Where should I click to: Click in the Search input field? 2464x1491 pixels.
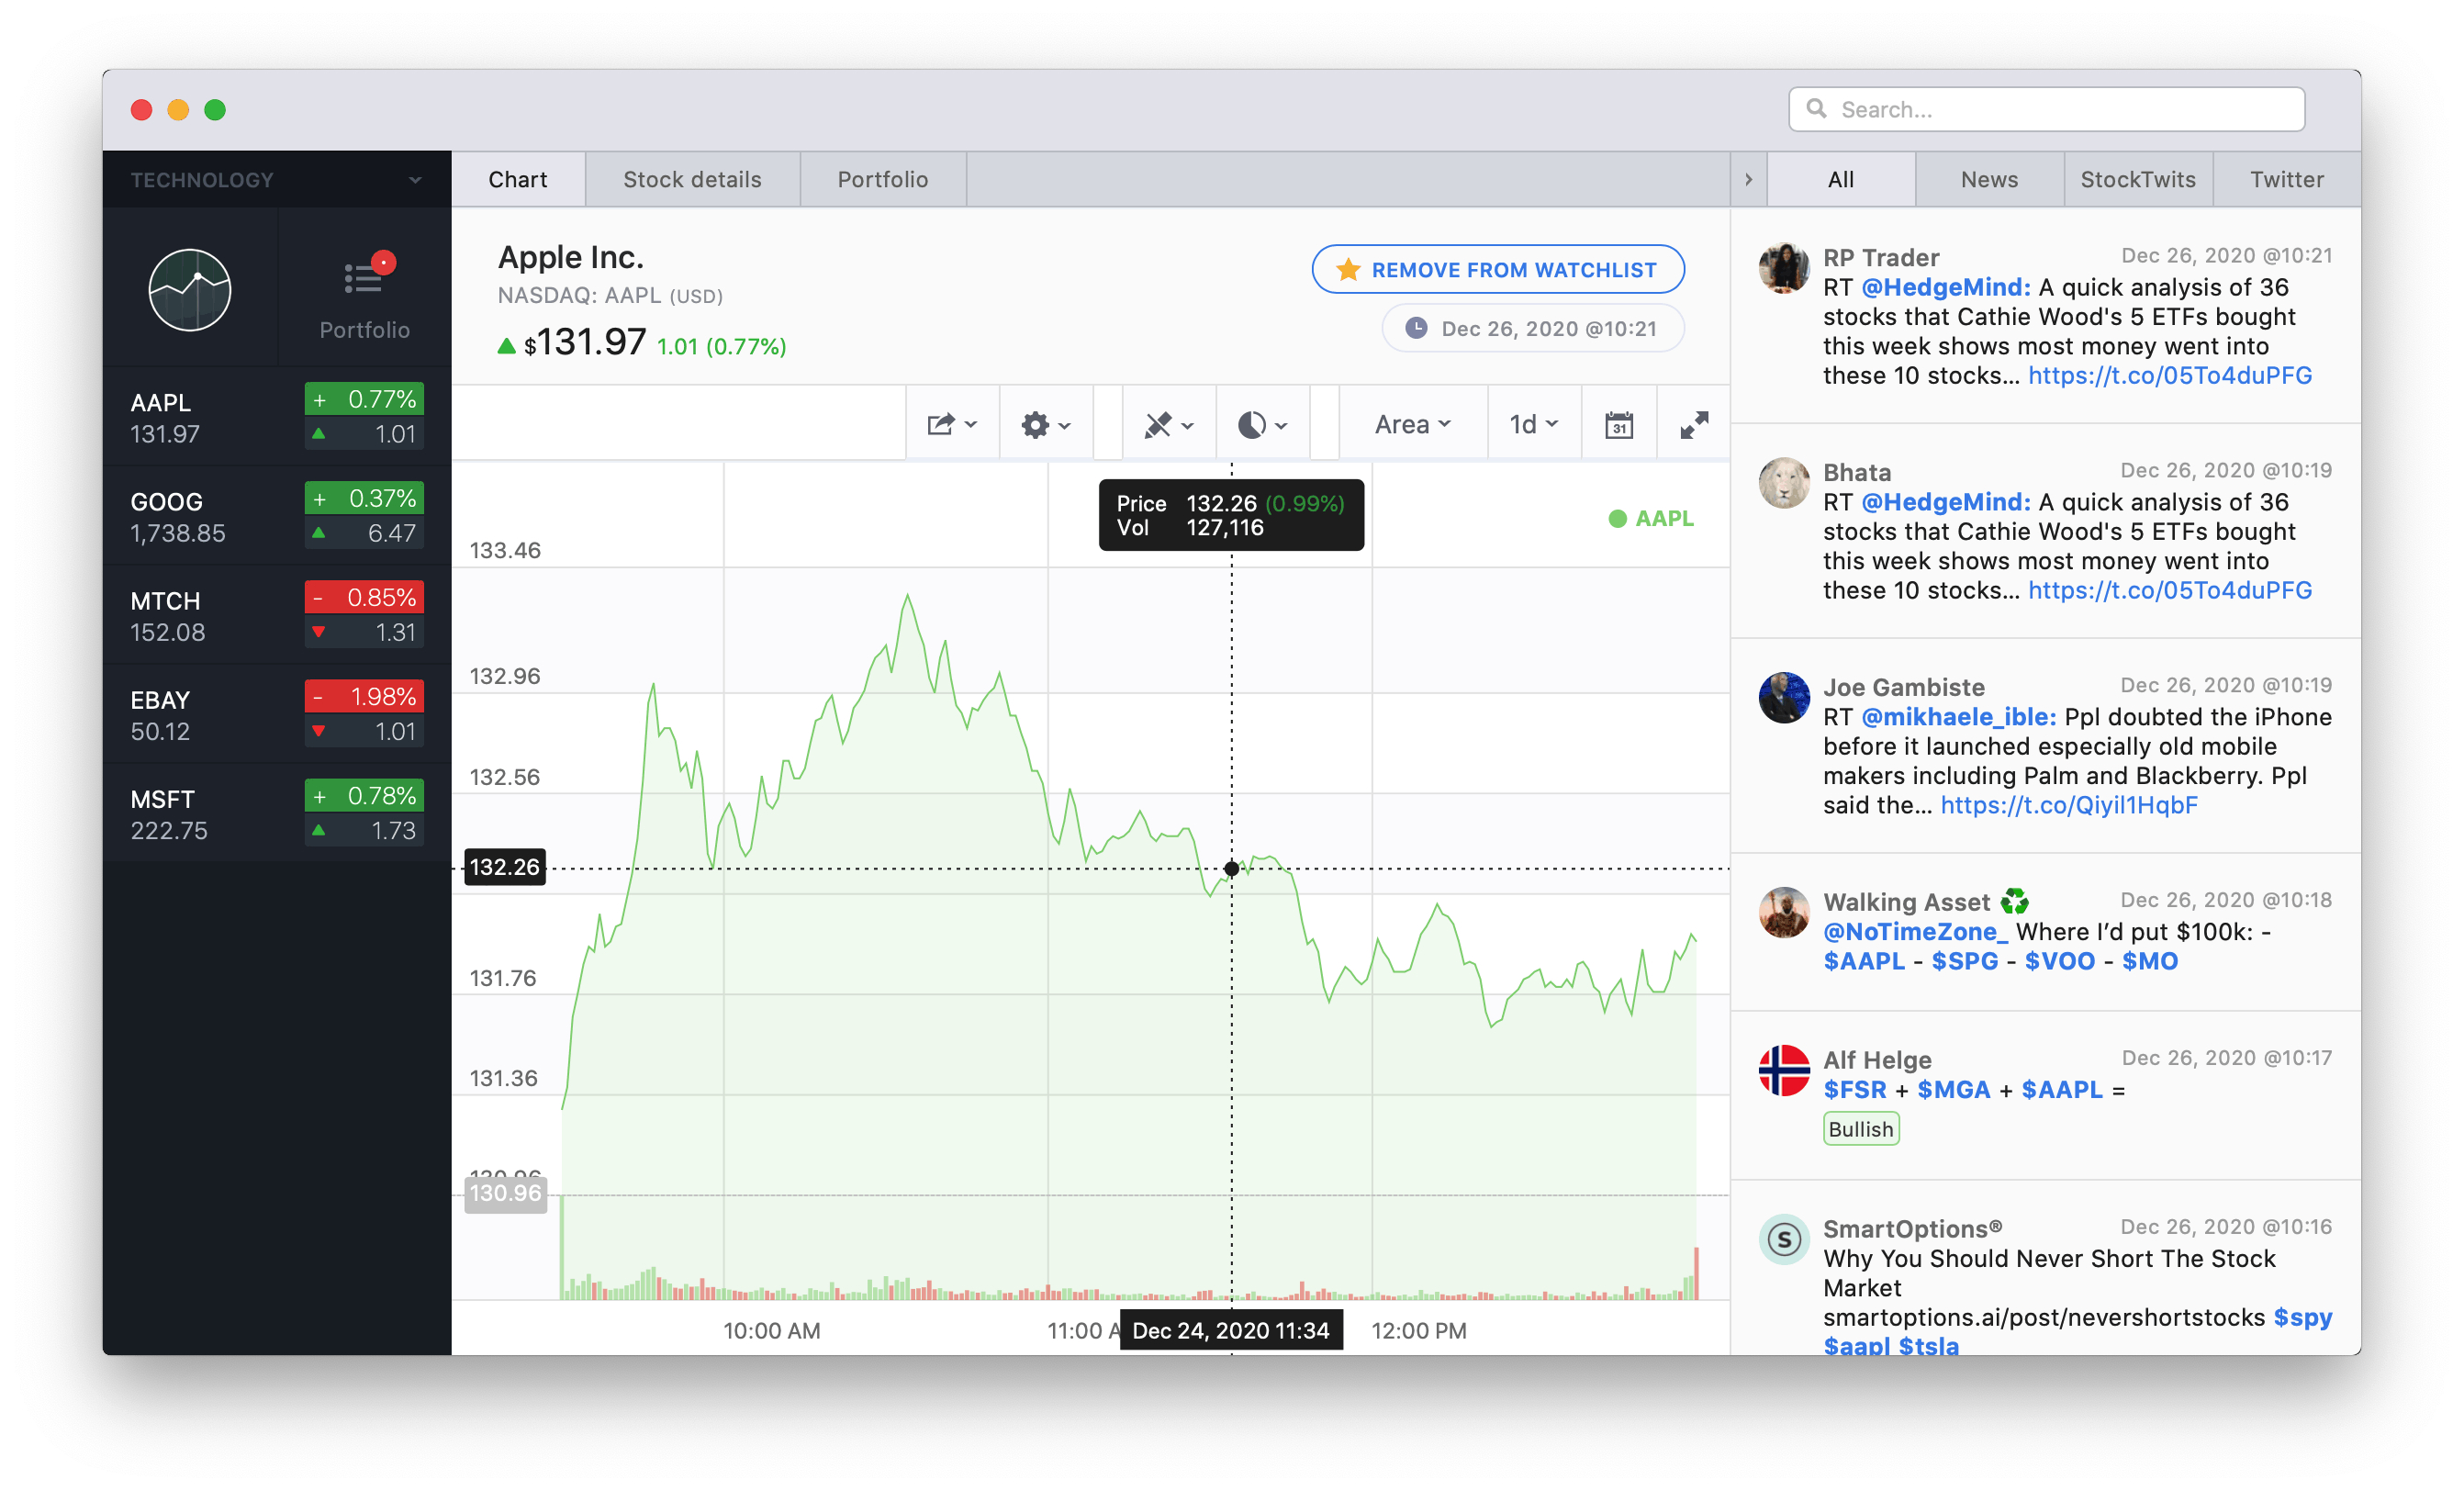(2046, 109)
